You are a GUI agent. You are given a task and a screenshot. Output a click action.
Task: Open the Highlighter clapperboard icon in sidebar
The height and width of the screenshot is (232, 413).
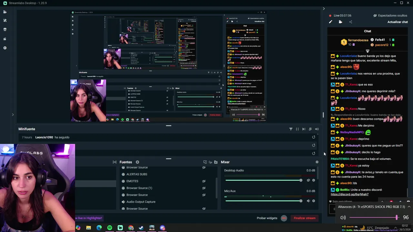click(x=5, y=39)
